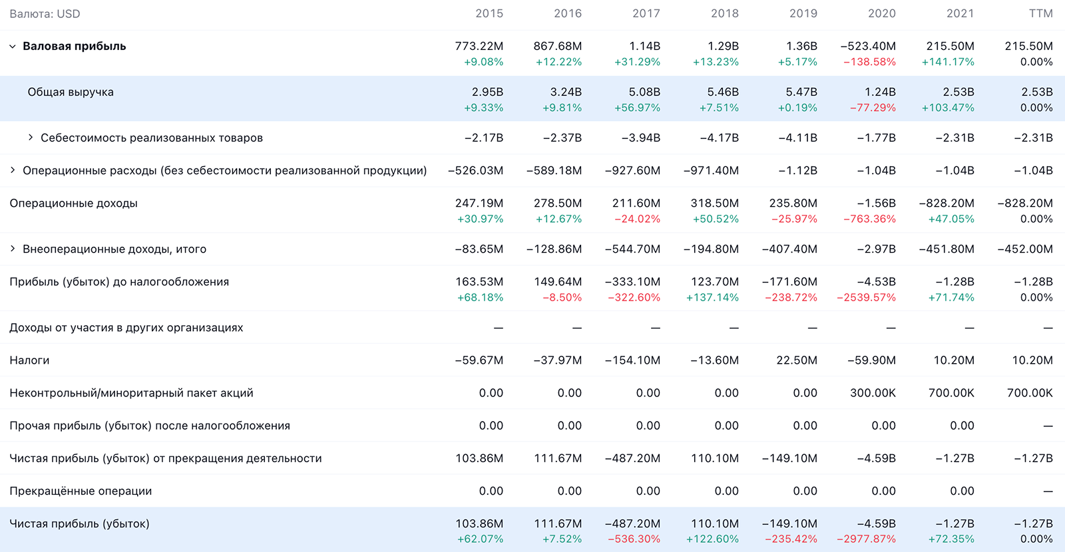Click minority interest value 300.00K

click(x=873, y=393)
